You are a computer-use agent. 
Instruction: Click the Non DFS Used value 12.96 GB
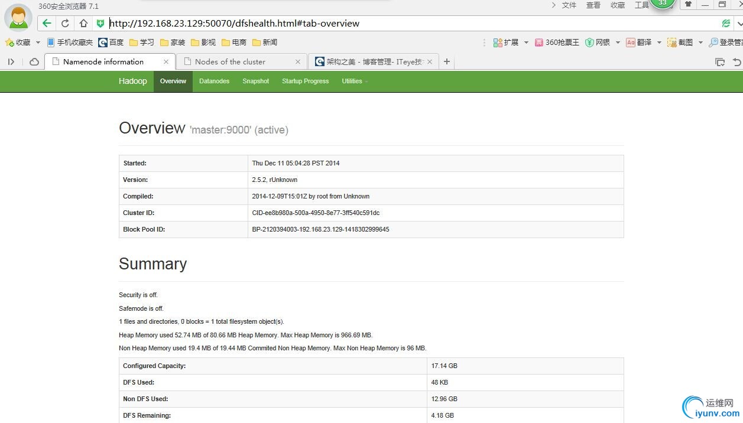(444, 399)
